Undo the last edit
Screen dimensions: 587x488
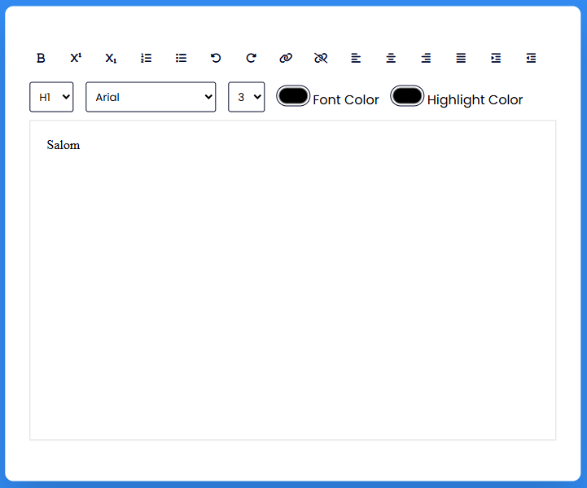(216, 58)
